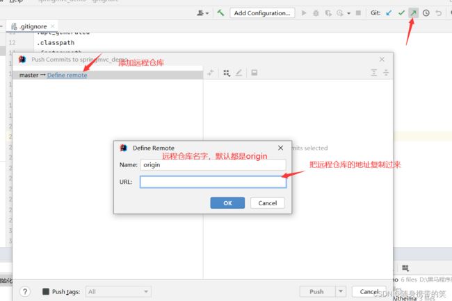Open the user account icon dropdown
Screen dimensions: 452x301
coord(202,13)
